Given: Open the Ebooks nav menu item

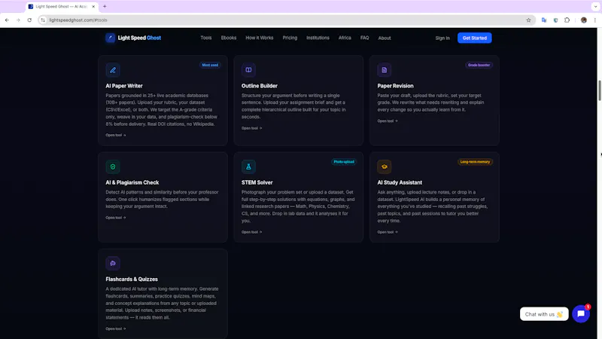Looking at the screenshot, I should [229, 38].
